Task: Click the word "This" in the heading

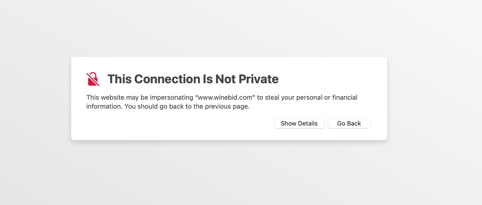Action: click(x=119, y=79)
